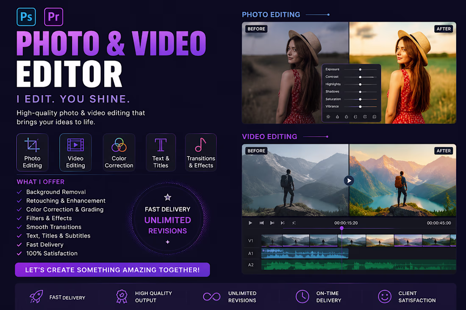Click the clock icon beside On-Time Delivery
466x310 pixels.
(x=302, y=296)
